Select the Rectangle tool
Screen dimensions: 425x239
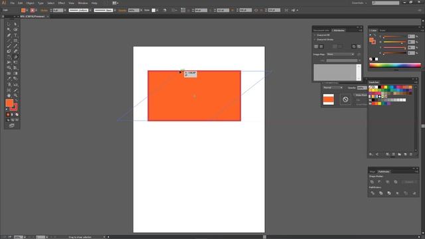(15, 40)
